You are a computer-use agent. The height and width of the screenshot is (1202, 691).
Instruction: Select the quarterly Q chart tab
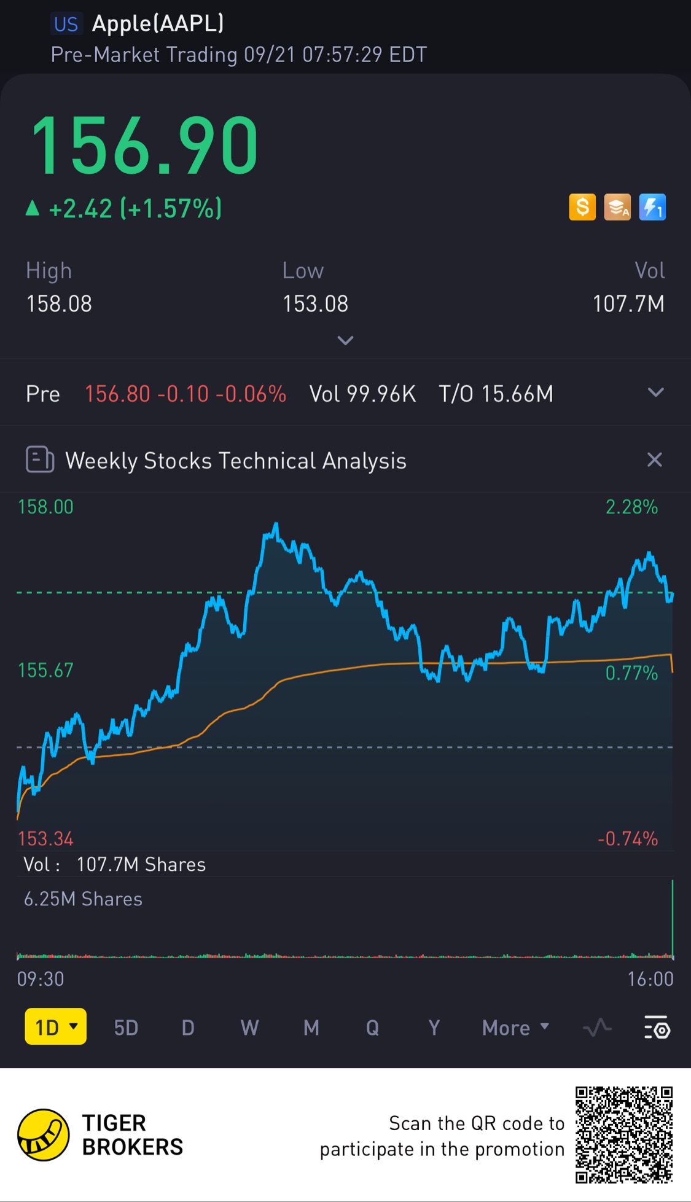point(372,1027)
